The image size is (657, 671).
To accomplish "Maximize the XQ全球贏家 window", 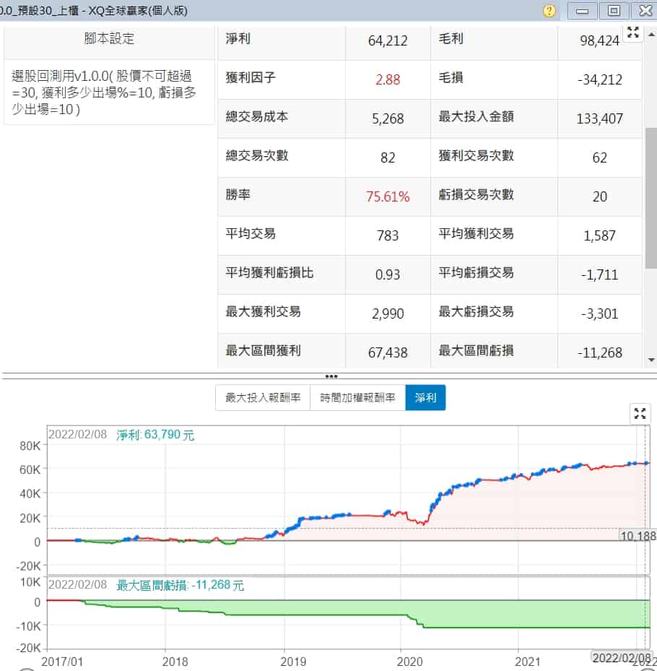I will (614, 11).
